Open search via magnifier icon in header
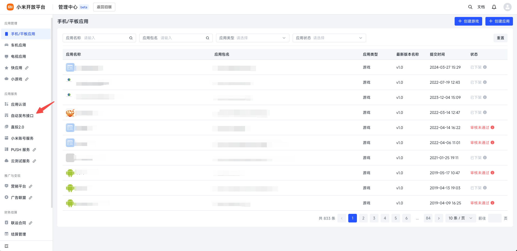The image size is (517, 251). pos(470,7)
